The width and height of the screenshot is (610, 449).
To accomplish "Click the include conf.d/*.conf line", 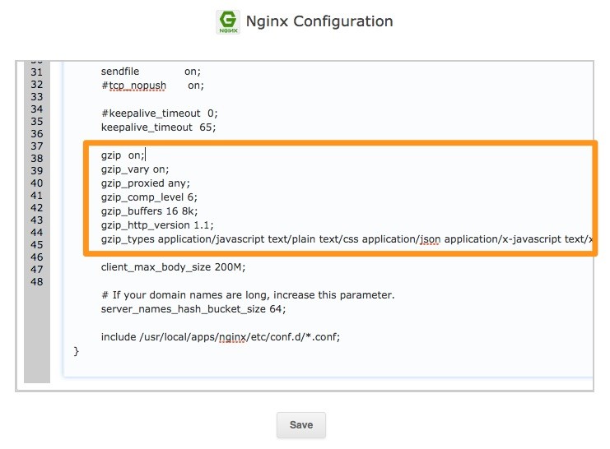I will coord(220,337).
